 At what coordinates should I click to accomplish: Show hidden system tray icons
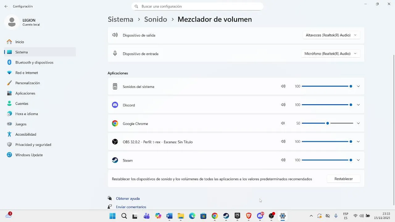[x=311, y=216]
